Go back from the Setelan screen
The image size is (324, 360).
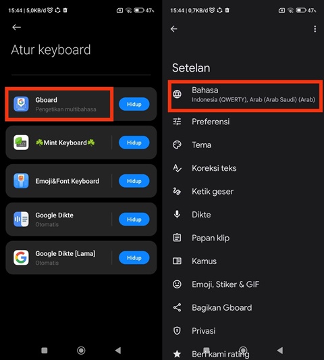(174, 29)
